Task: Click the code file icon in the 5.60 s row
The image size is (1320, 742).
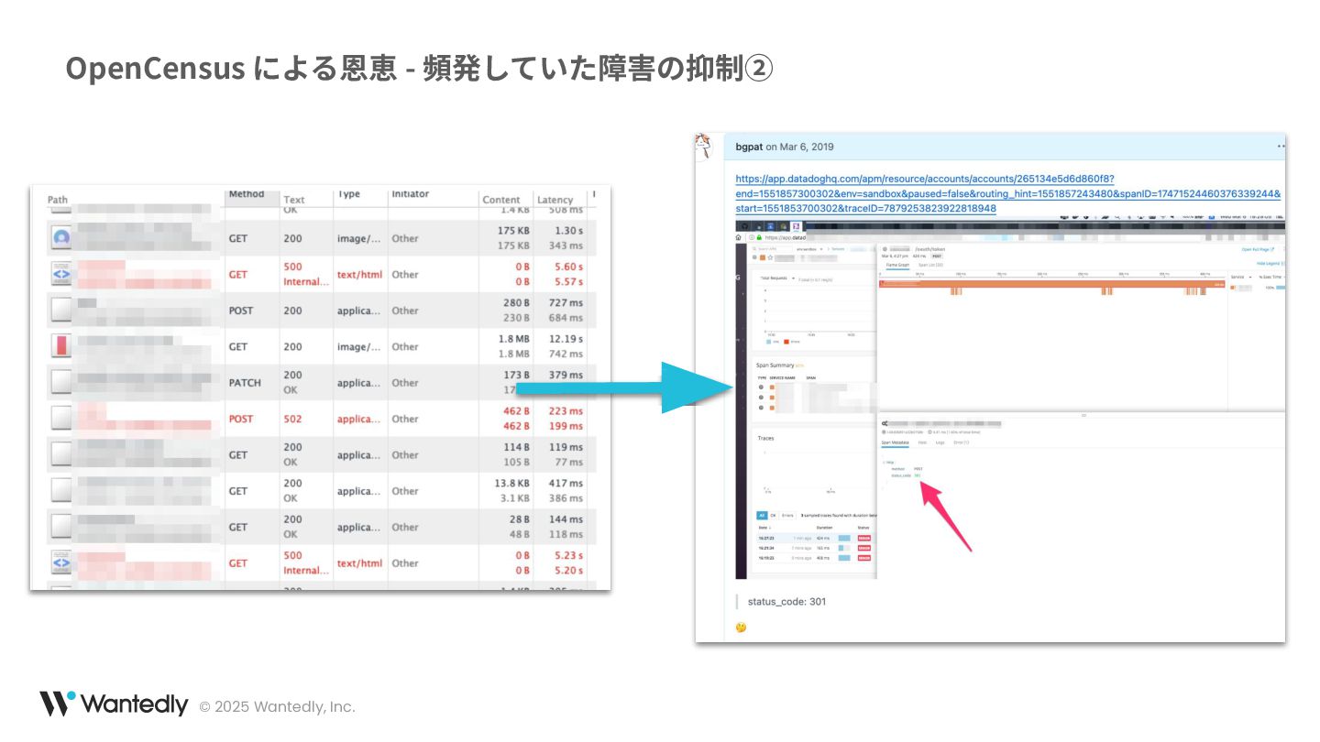Action: (x=61, y=274)
